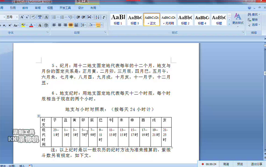
Task: Apply 标题 3 style
Action: coord(135,19)
